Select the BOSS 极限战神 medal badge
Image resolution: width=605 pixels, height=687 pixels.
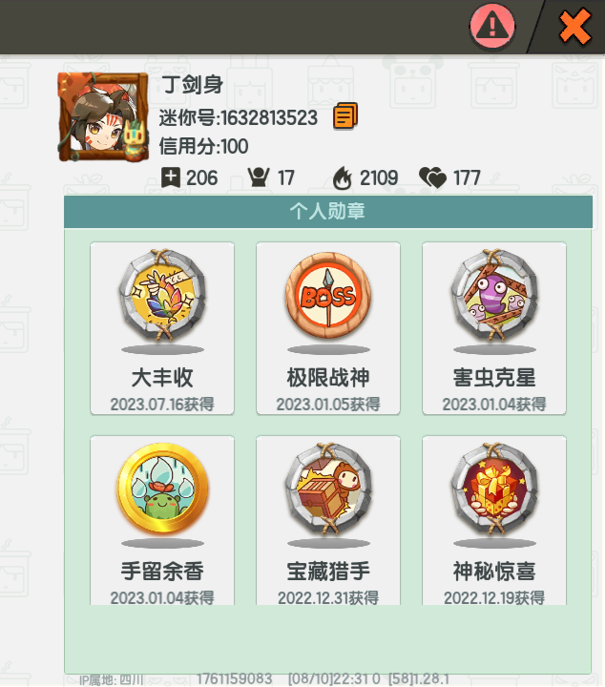328,295
